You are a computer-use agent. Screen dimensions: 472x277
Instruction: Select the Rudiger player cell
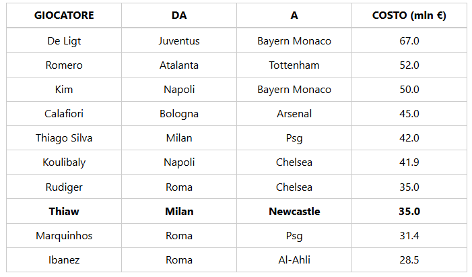pos(64,187)
